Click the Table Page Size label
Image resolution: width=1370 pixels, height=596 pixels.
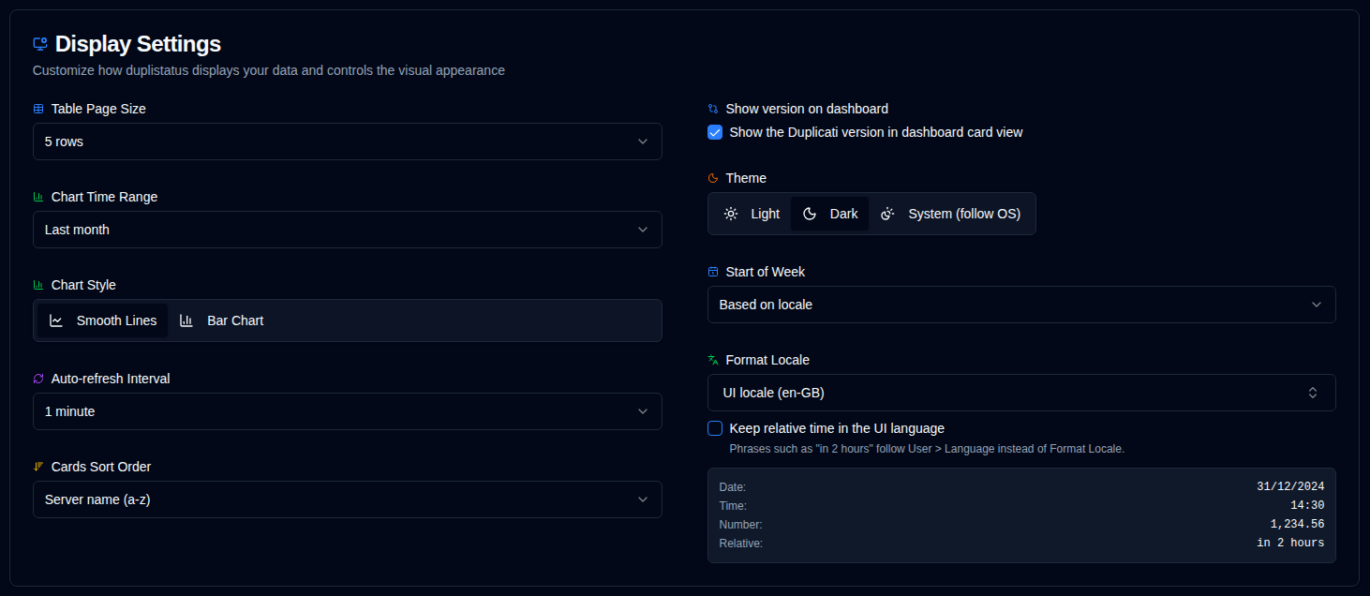98,109
